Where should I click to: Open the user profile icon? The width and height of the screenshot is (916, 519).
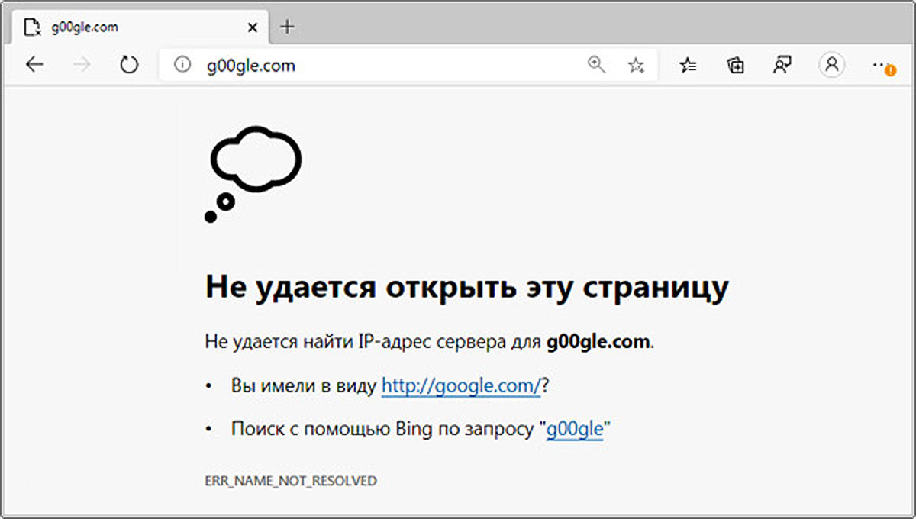pos(831,66)
